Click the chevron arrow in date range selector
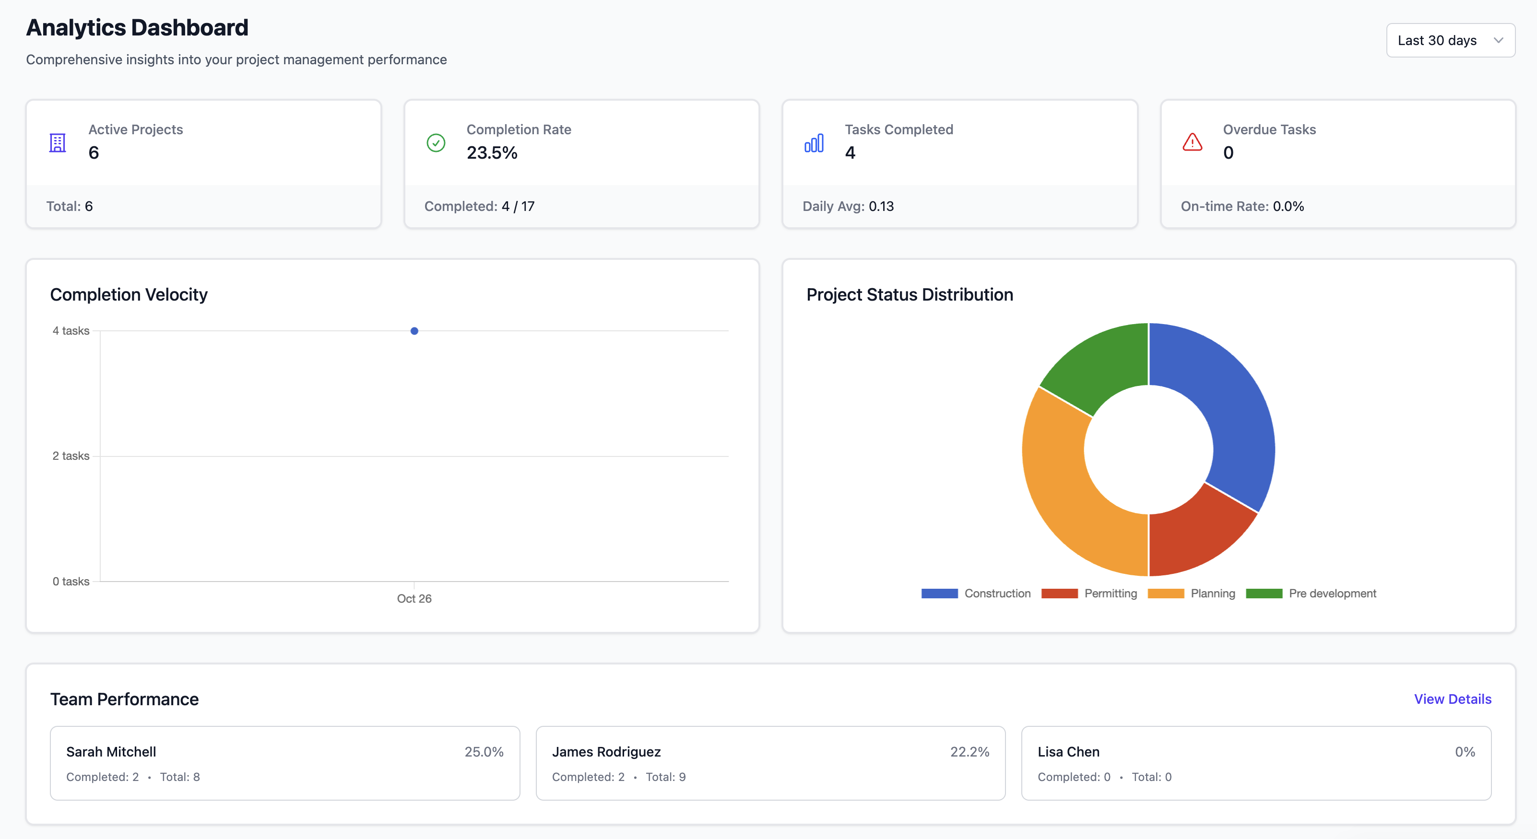Viewport: 1537px width, 839px height. click(1498, 41)
